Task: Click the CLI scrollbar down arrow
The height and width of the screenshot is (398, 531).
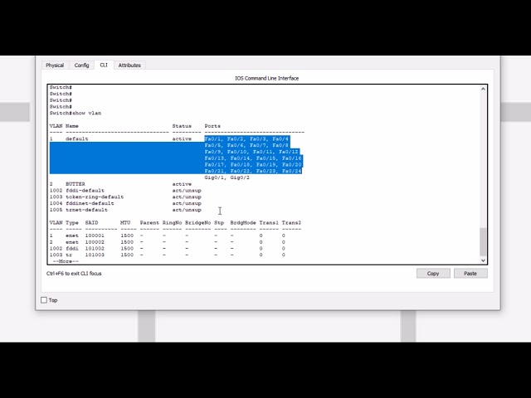Action: pos(483,260)
